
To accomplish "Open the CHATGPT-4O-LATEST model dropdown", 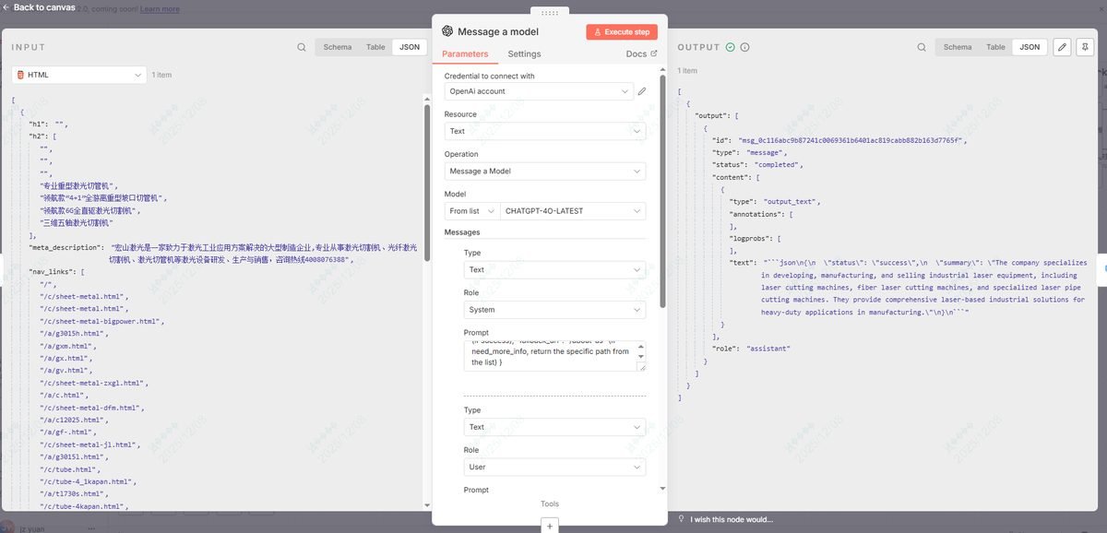I will (573, 211).
